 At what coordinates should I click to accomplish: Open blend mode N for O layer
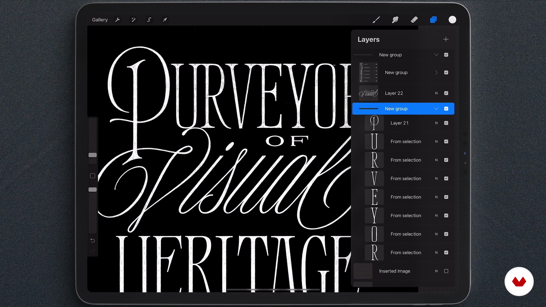coord(436,234)
